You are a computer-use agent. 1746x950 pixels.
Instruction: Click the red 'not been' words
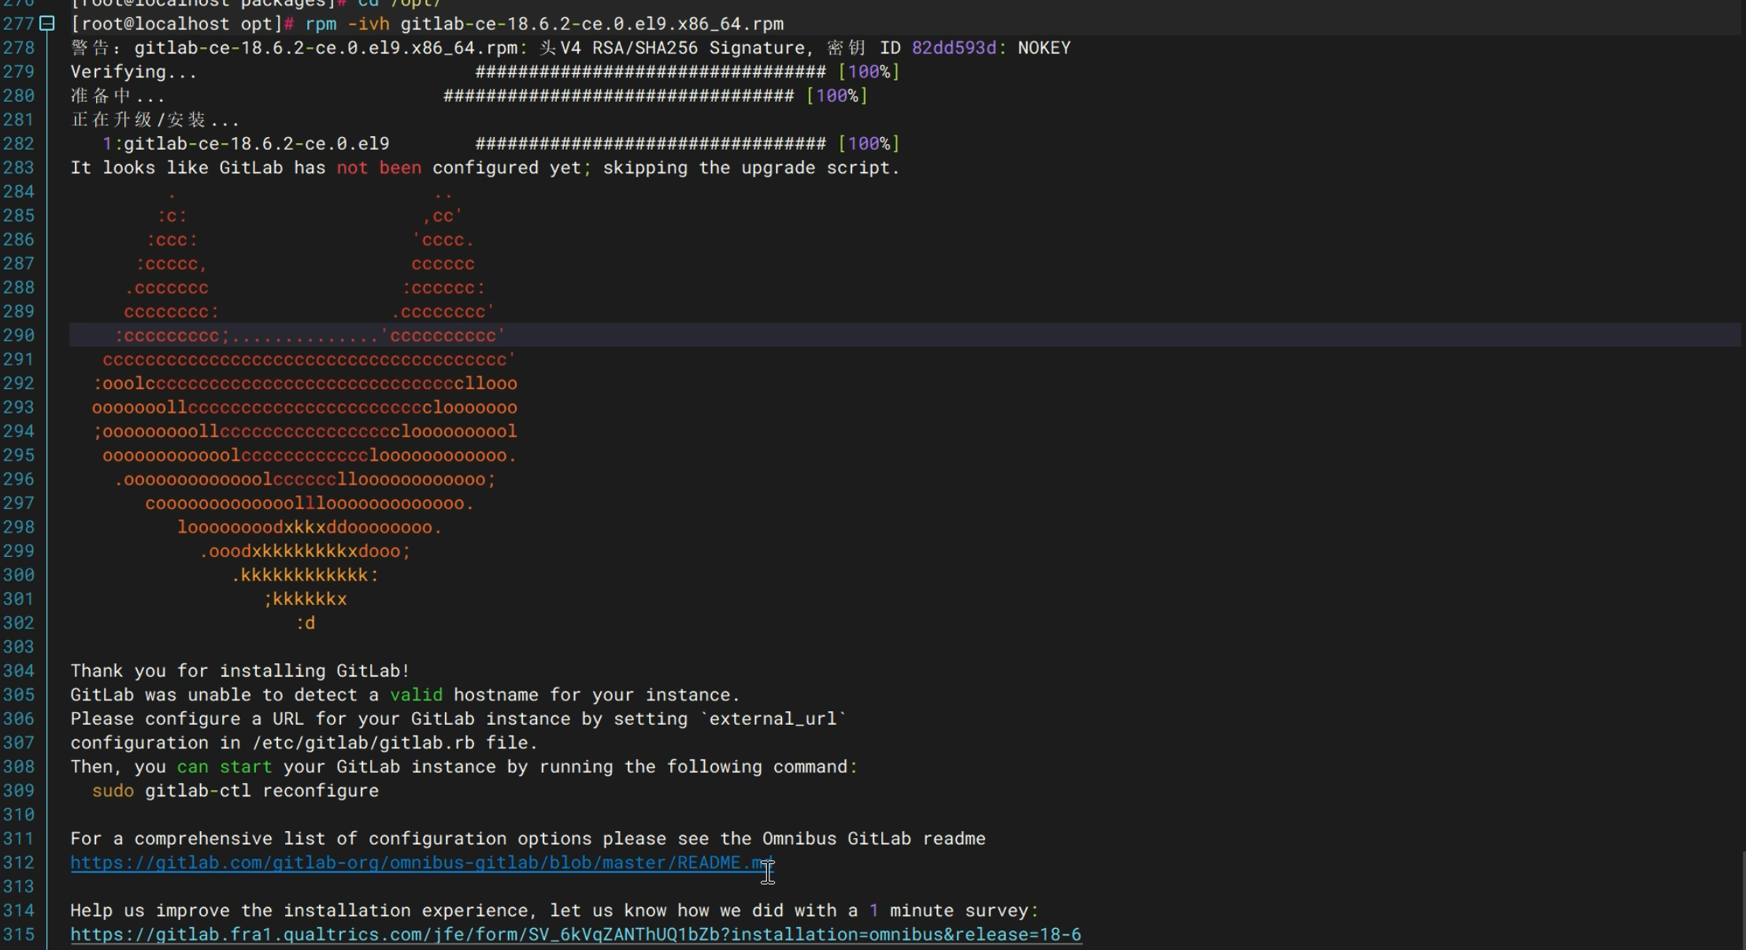378,168
